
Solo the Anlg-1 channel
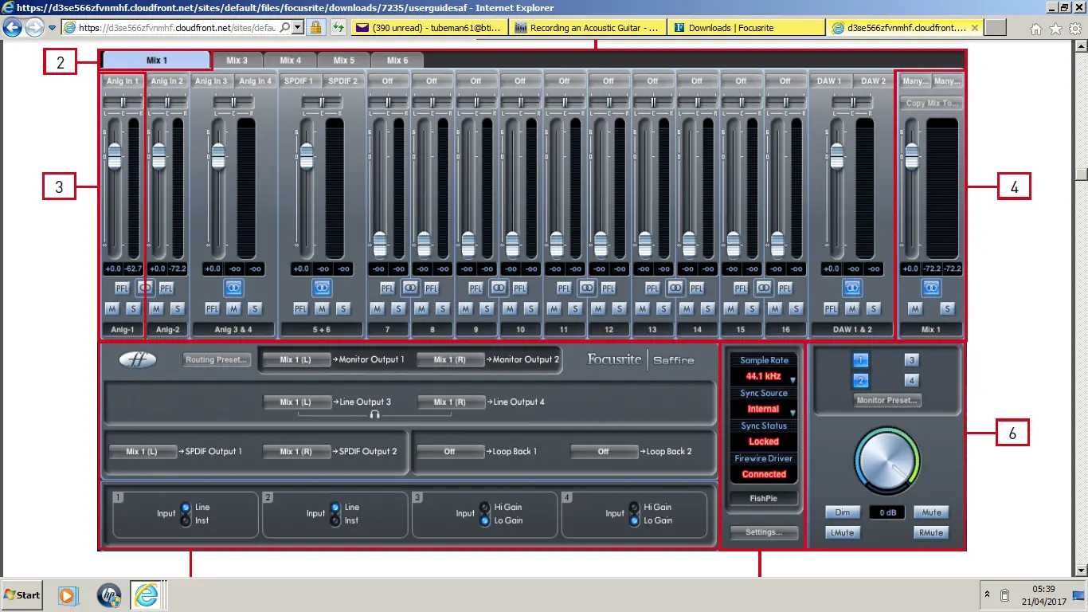coord(133,308)
